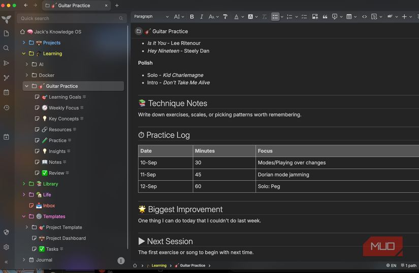Collapse the Templates folder
Screen dimensions: 419x273
24,216
